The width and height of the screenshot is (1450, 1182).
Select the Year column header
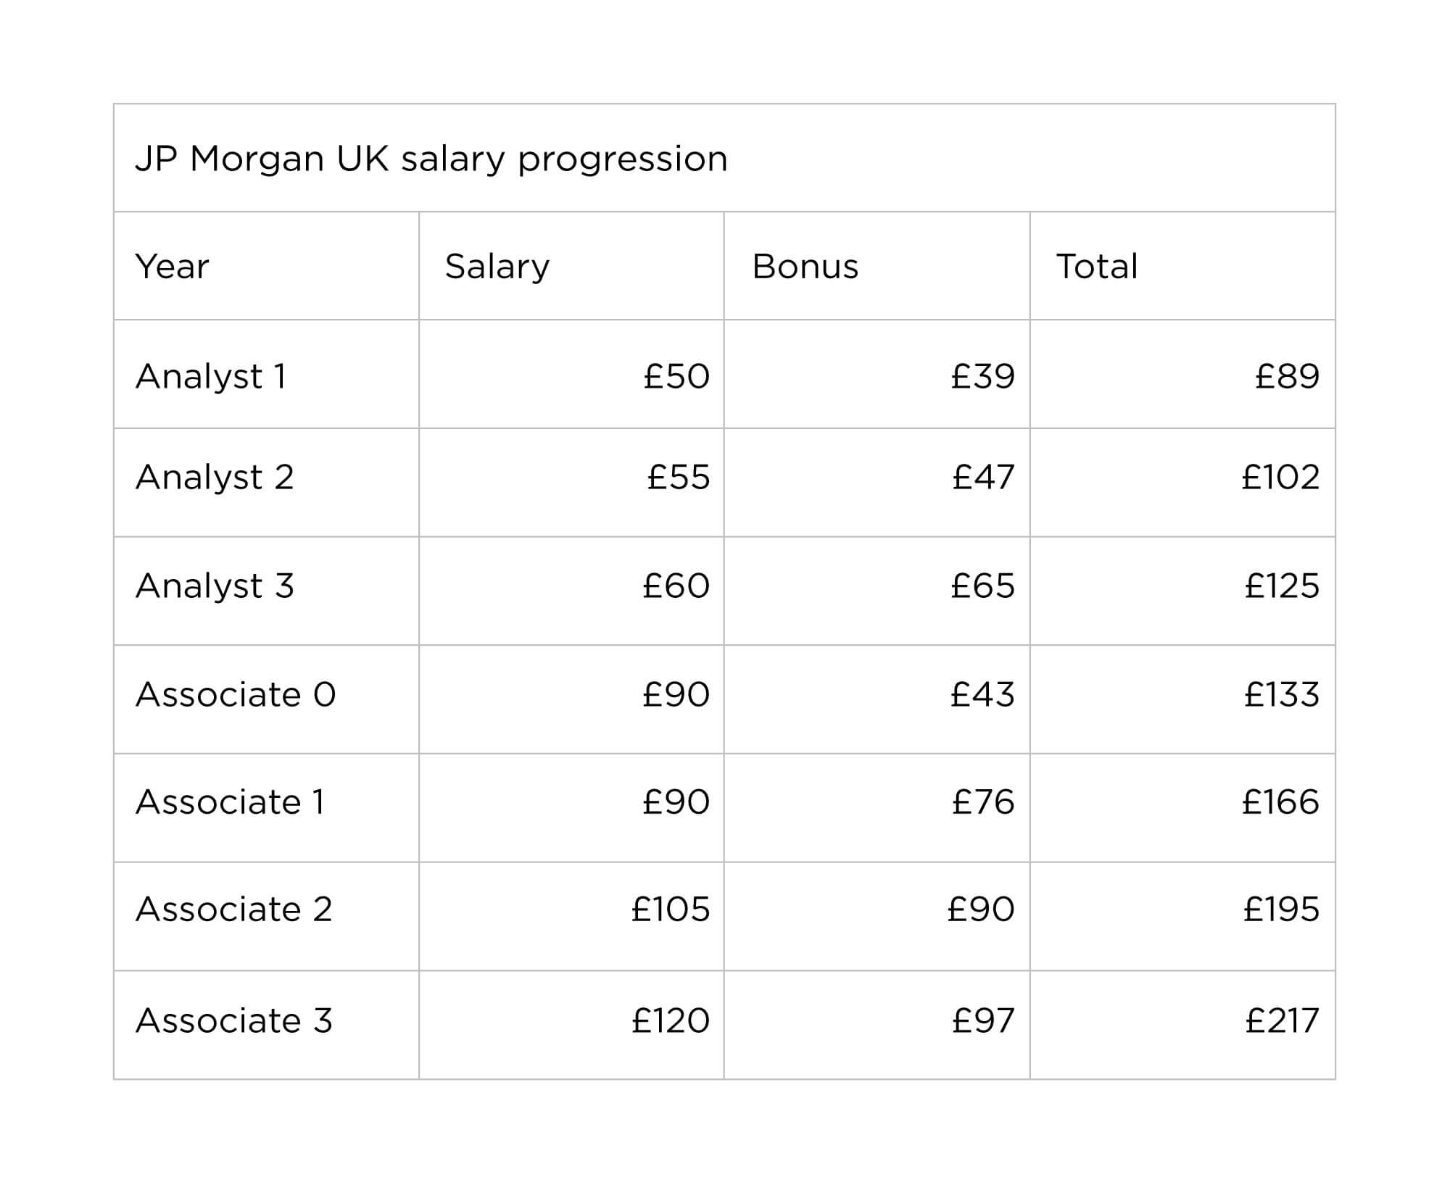coord(172,267)
